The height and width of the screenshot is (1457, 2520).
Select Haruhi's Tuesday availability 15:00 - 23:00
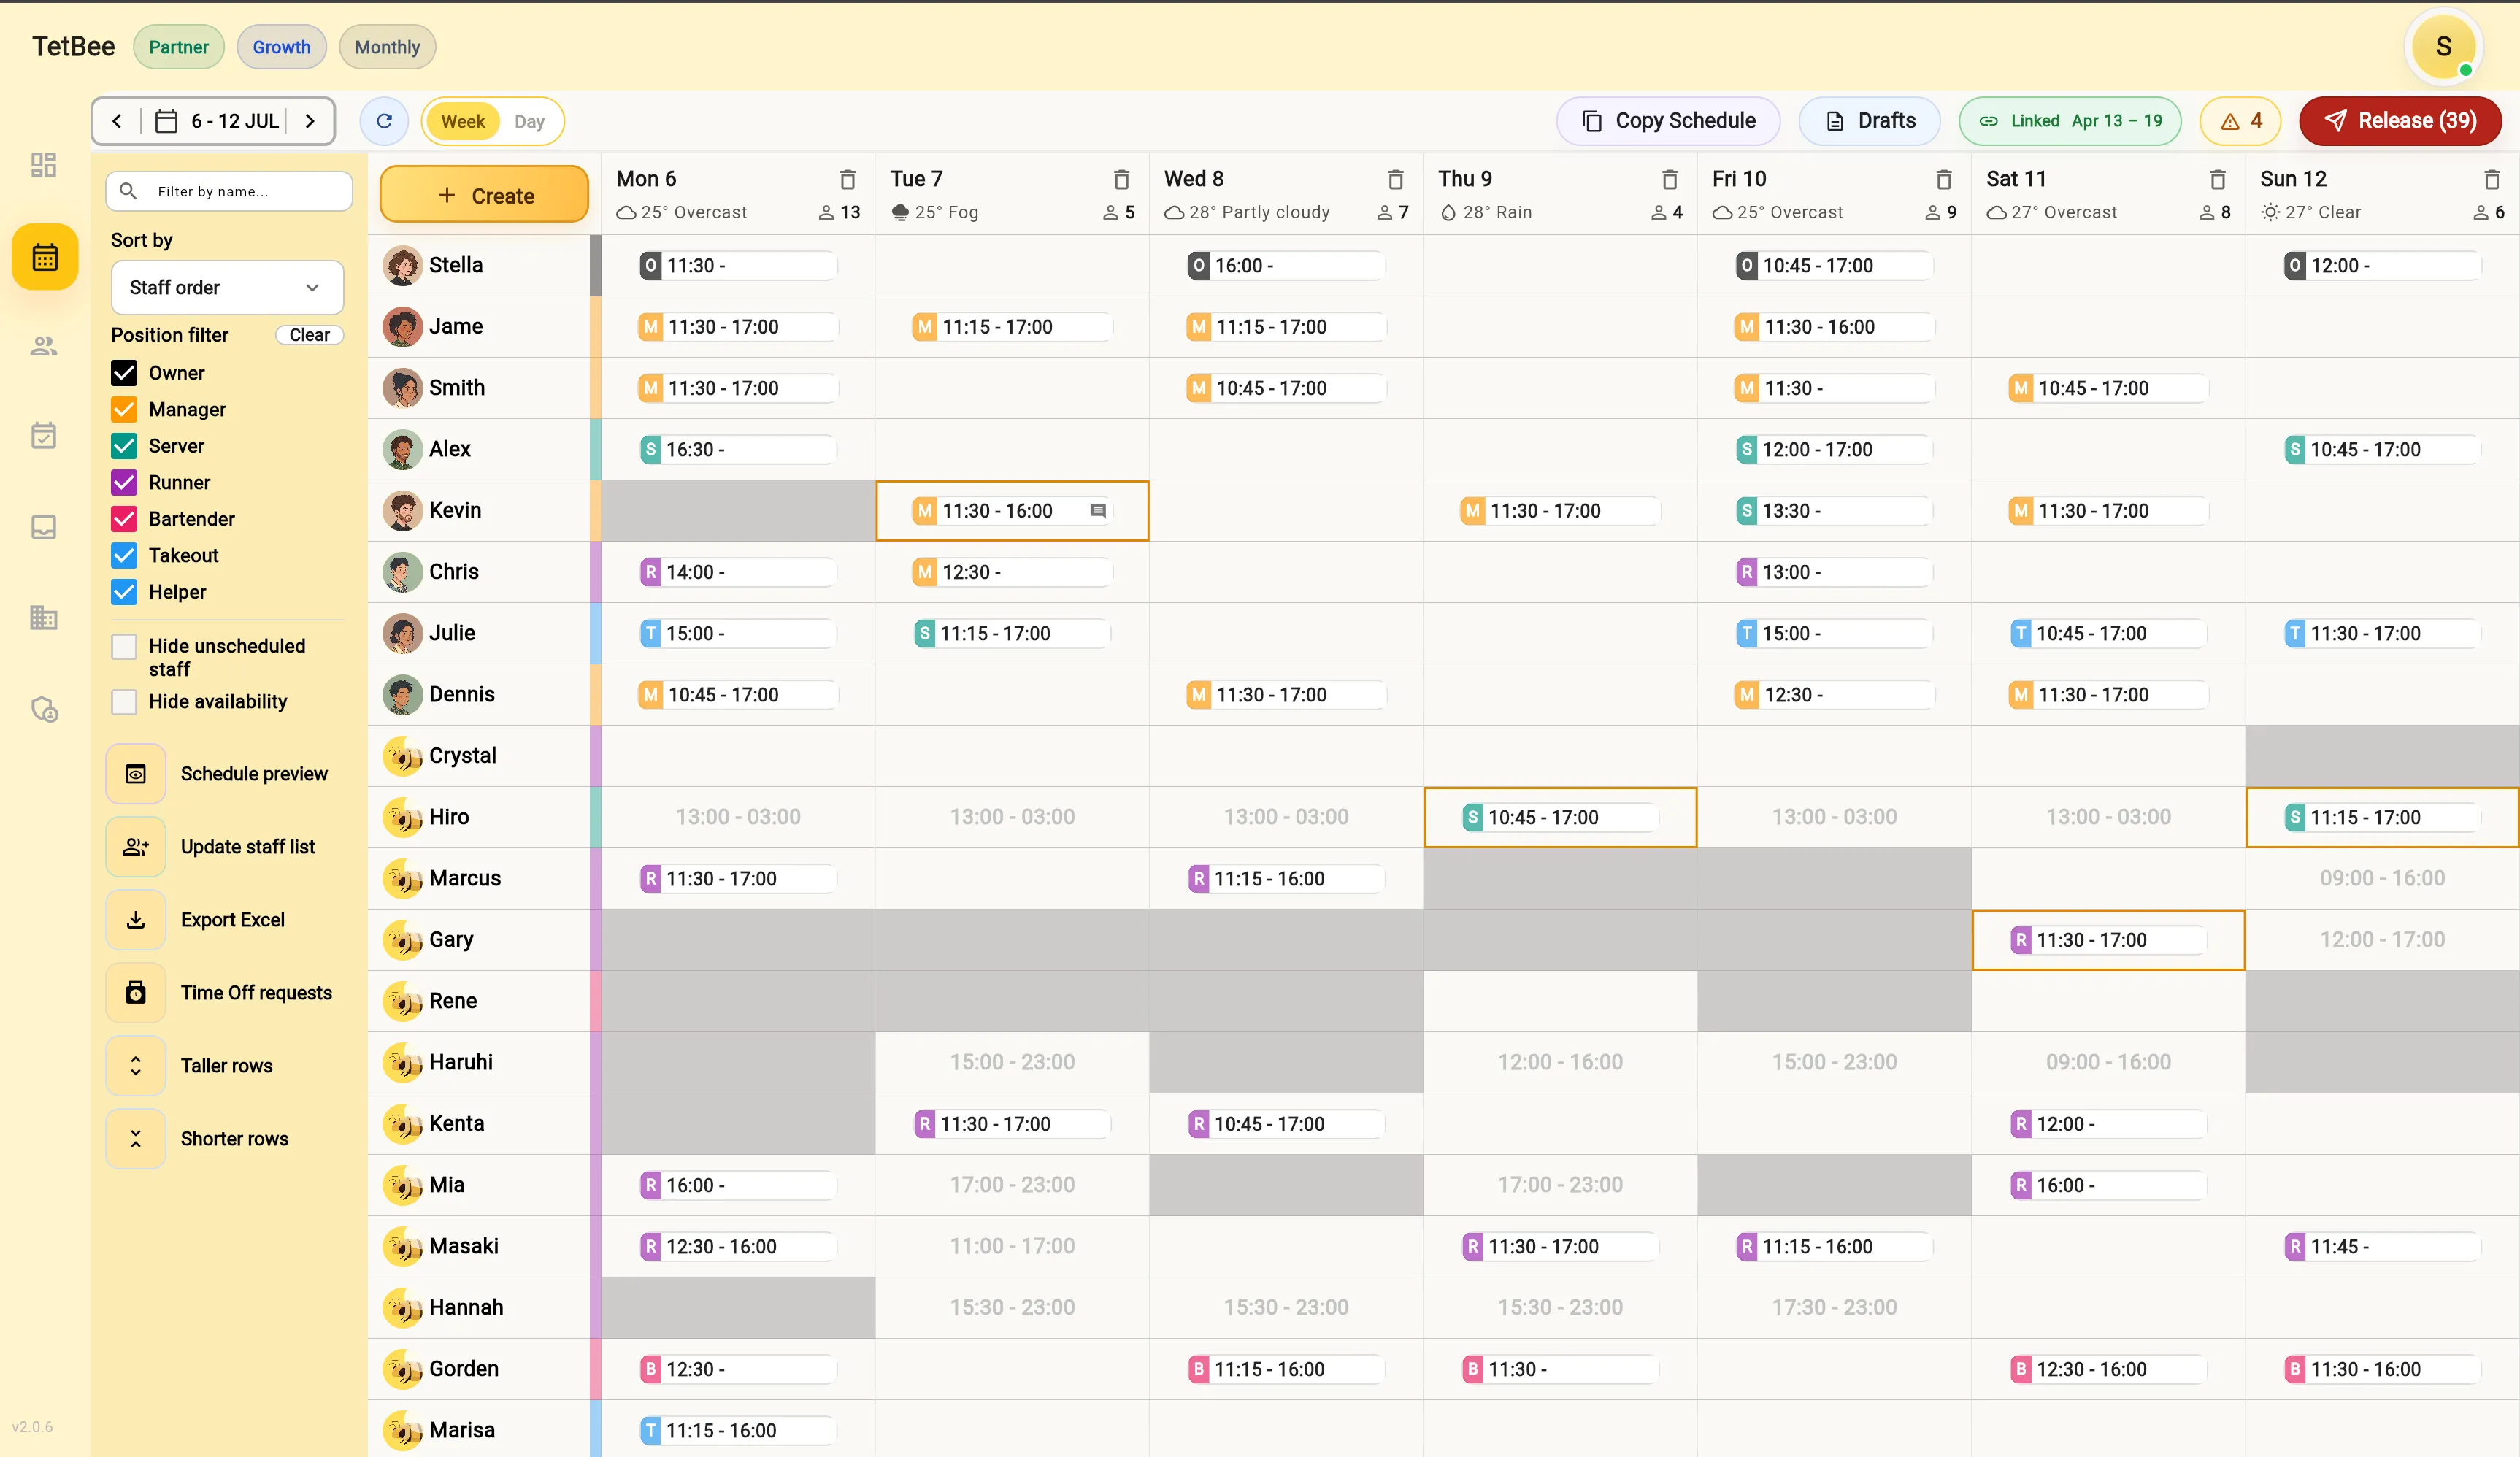(x=1012, y=1062)
